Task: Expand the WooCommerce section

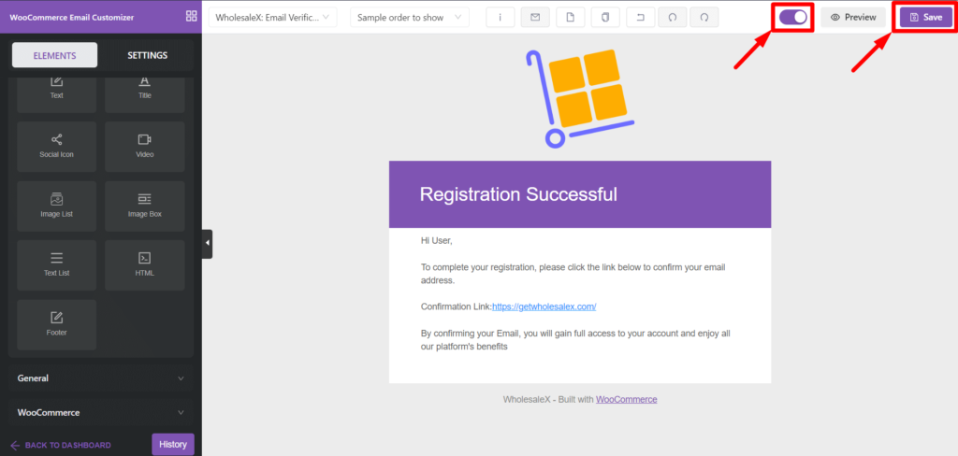Action: tap(101, 412)
